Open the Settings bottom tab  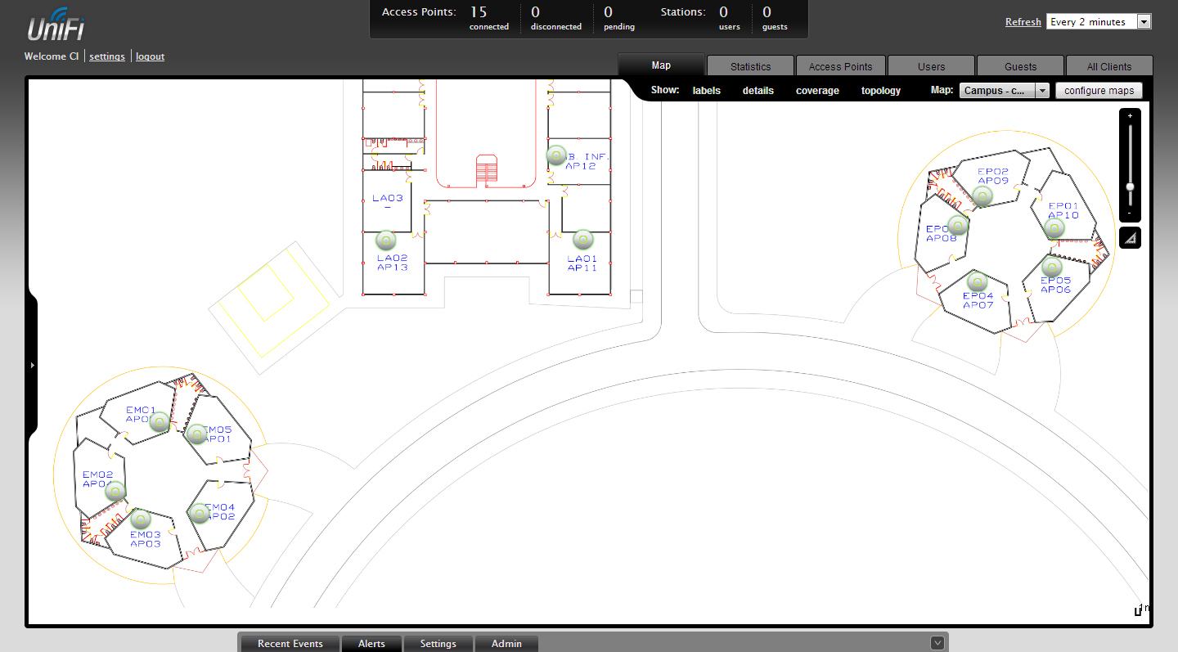point(438,644)
